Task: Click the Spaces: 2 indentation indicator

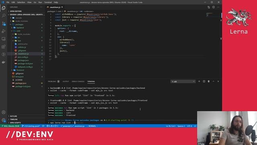Action: coord(181,126)
